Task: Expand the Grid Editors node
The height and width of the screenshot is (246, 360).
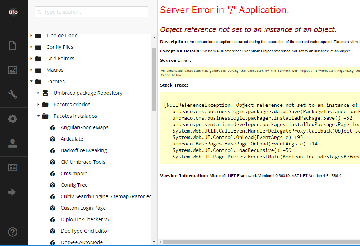Action: [31, 59]
